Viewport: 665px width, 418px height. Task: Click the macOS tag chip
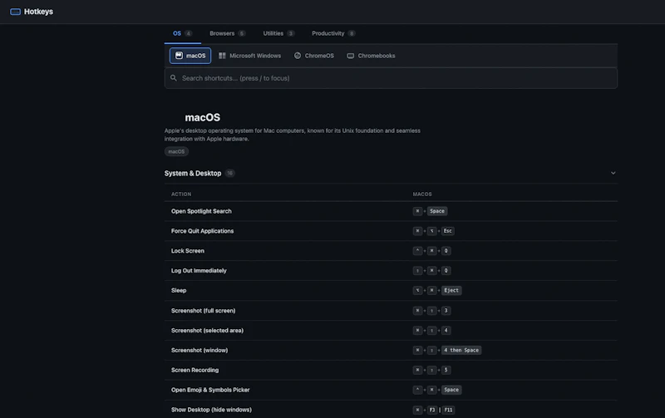176,151
